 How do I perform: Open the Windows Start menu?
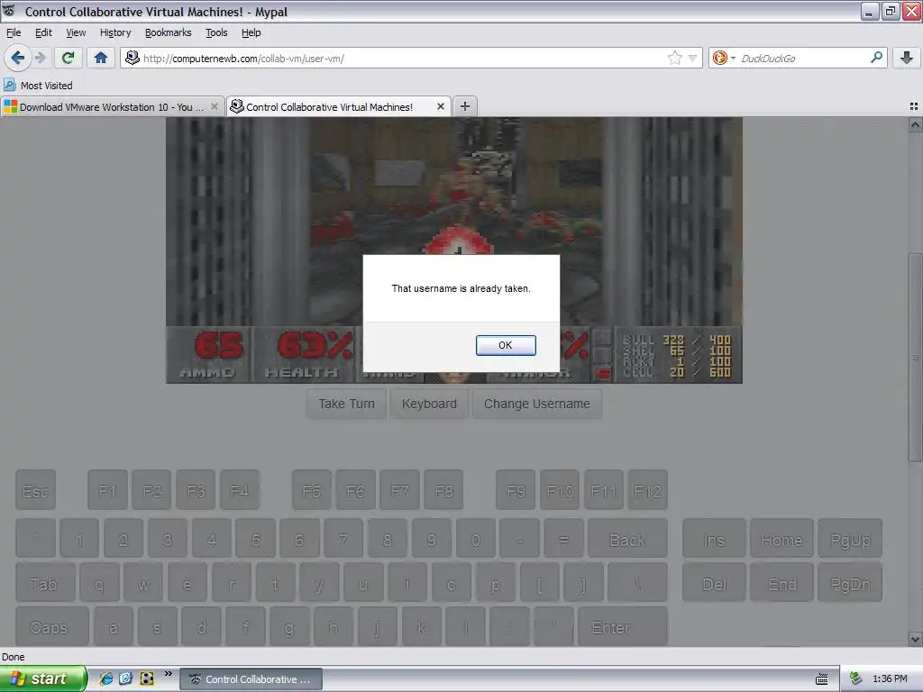[42, 678]
